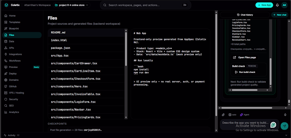291x138 pixels.
Task: Click the keyboard shortcut badge in search
Action: click(x=185, y=5)
